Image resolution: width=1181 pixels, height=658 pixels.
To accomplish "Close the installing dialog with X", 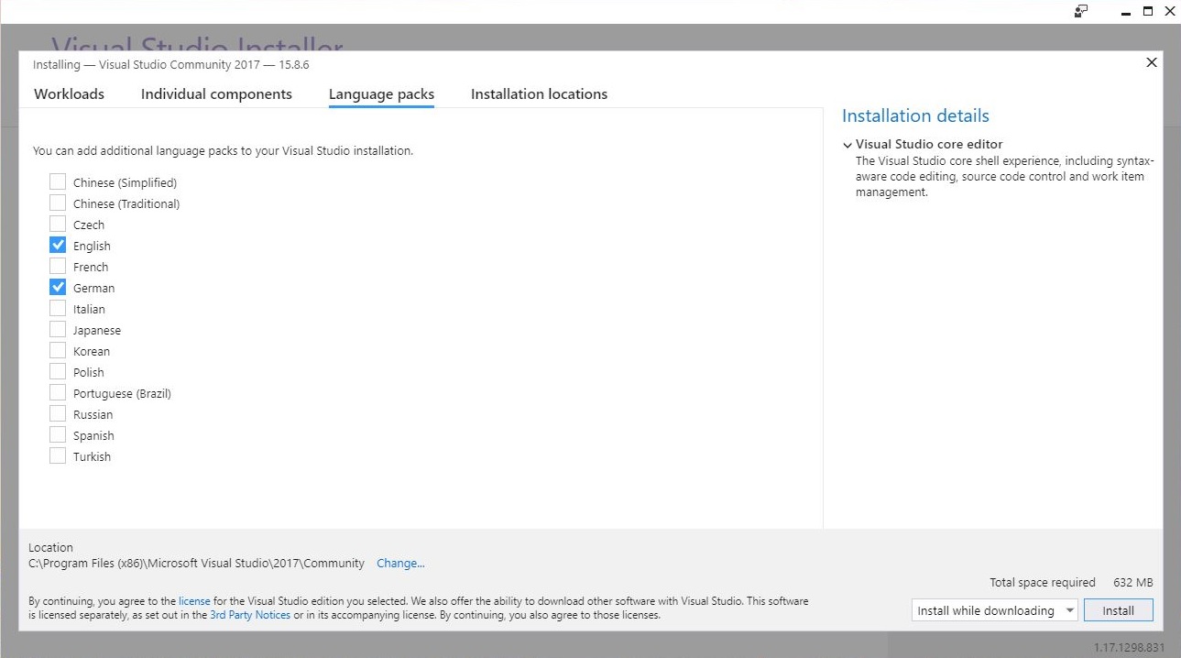I will (1151, 62).
